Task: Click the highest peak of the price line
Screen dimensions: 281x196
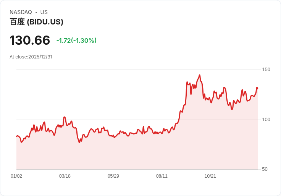Action: (x=199, y=75)
